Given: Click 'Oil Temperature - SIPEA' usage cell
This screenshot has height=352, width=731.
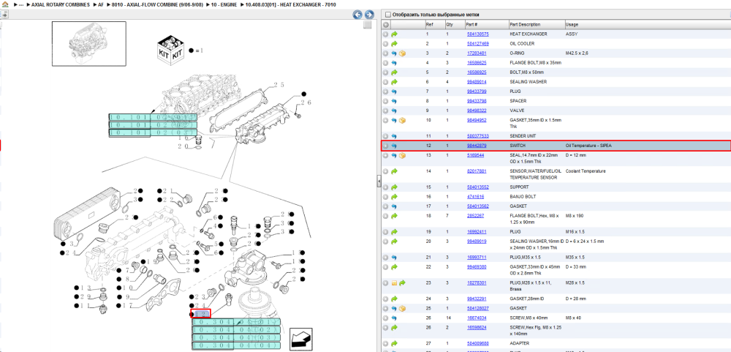Looking at the screenshot, I should [588, 146].
